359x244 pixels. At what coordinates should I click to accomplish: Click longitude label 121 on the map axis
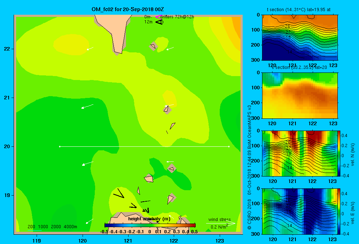(x=128, y=240)
